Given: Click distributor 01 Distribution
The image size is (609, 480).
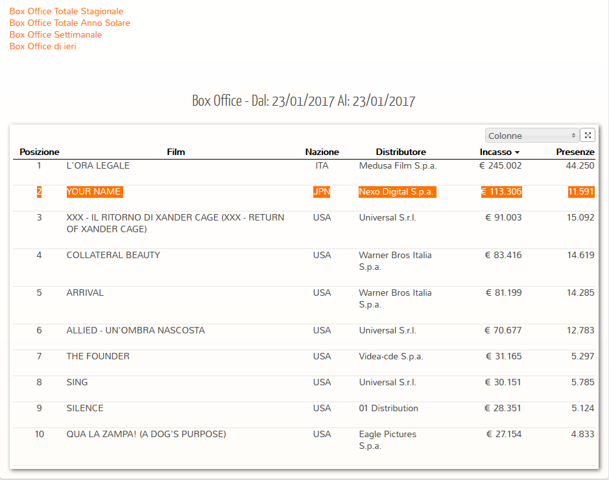Looking at the screenshot, I should 388,409.
